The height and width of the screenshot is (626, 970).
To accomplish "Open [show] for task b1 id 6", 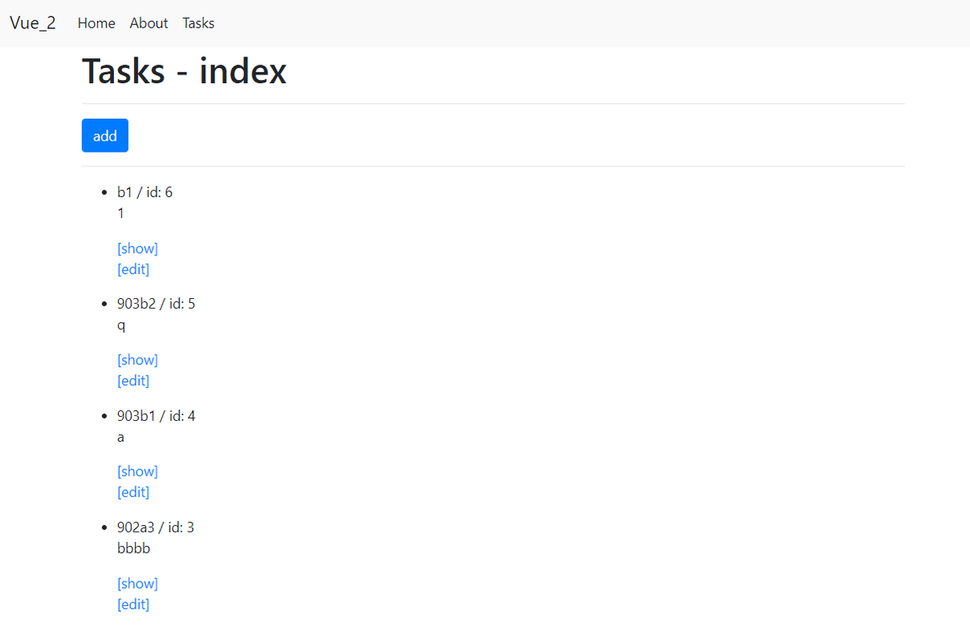I will [137, 248].
